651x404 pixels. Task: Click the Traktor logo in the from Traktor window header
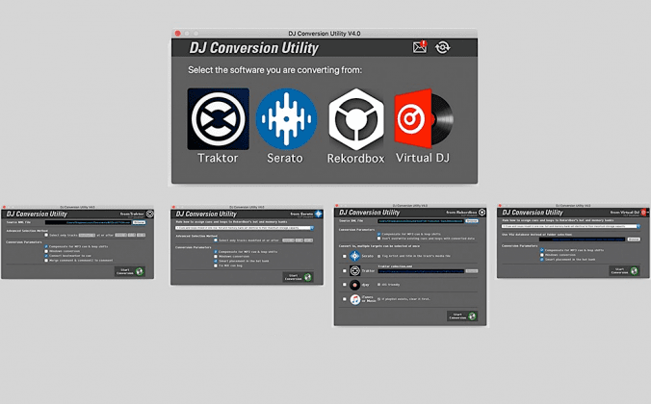click(x=149, y=214)
